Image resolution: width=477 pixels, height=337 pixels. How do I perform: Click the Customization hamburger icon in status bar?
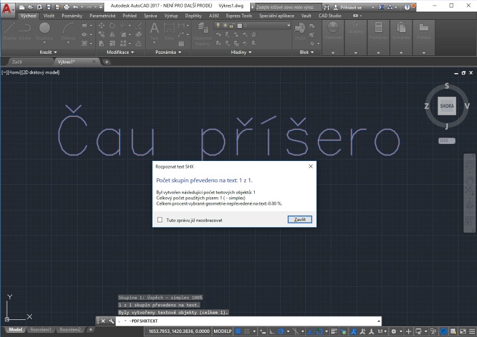click(472, 332)
